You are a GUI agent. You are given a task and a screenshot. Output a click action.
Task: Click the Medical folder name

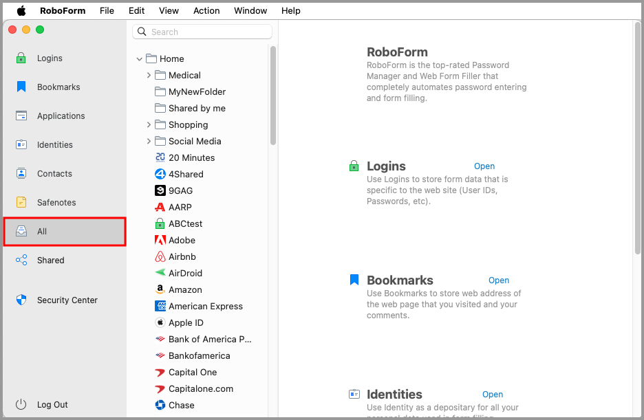pos(184,75)
